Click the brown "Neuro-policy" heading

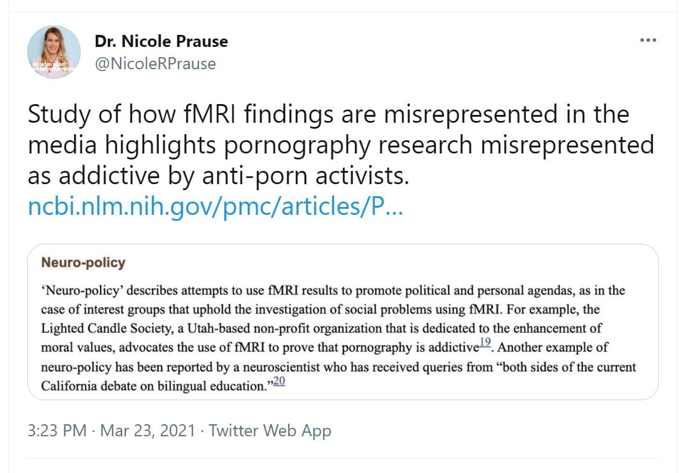[x=83, y=263]
